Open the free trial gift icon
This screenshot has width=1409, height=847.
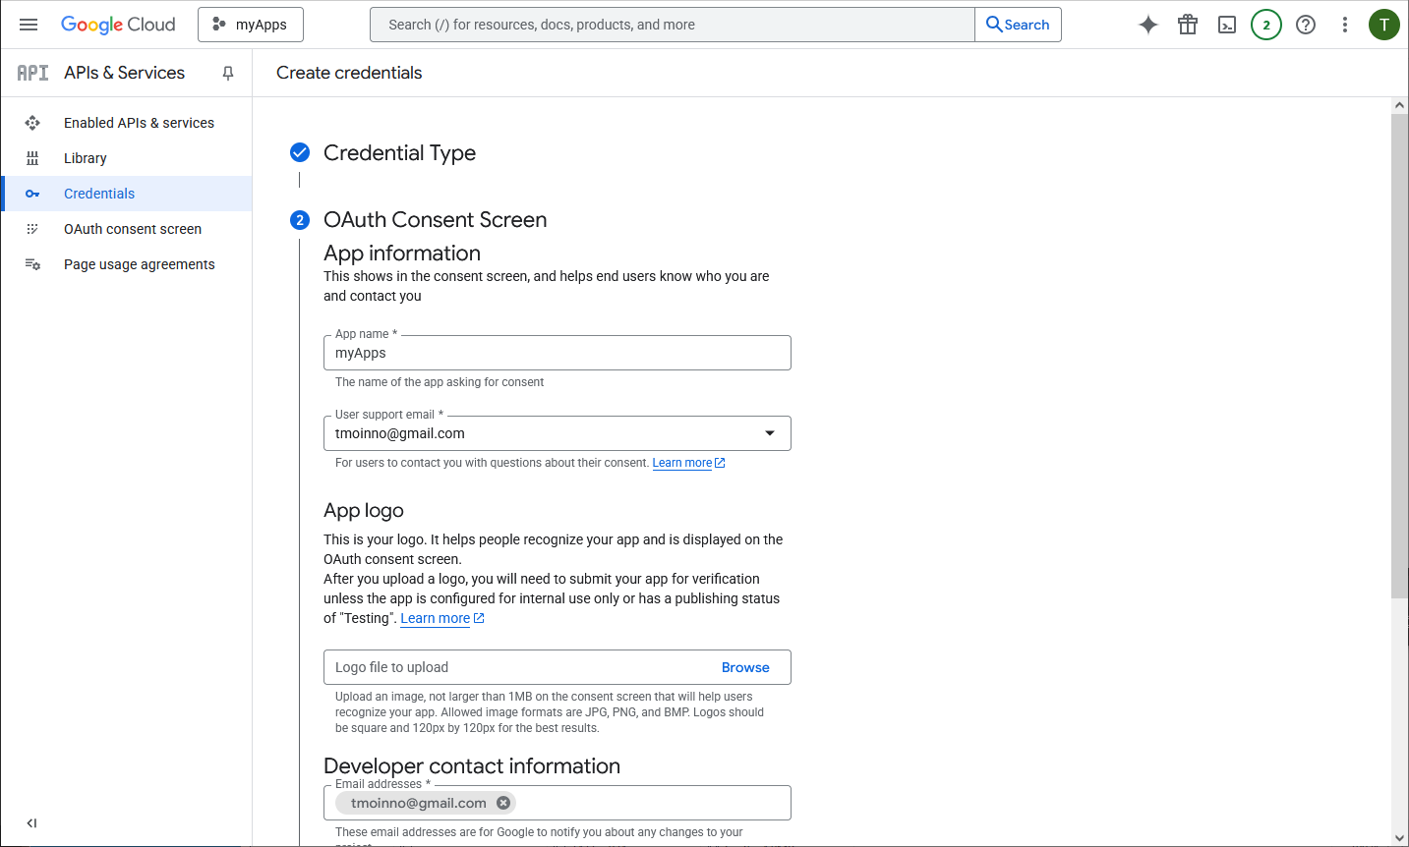click(x=1188, y=25)
